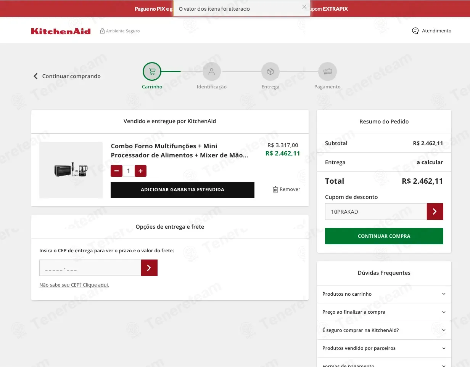Screen dimensions: 470x367
Task: Click the discounted price R$ 2.462,11 in green
Action: [x=283, y=154]
